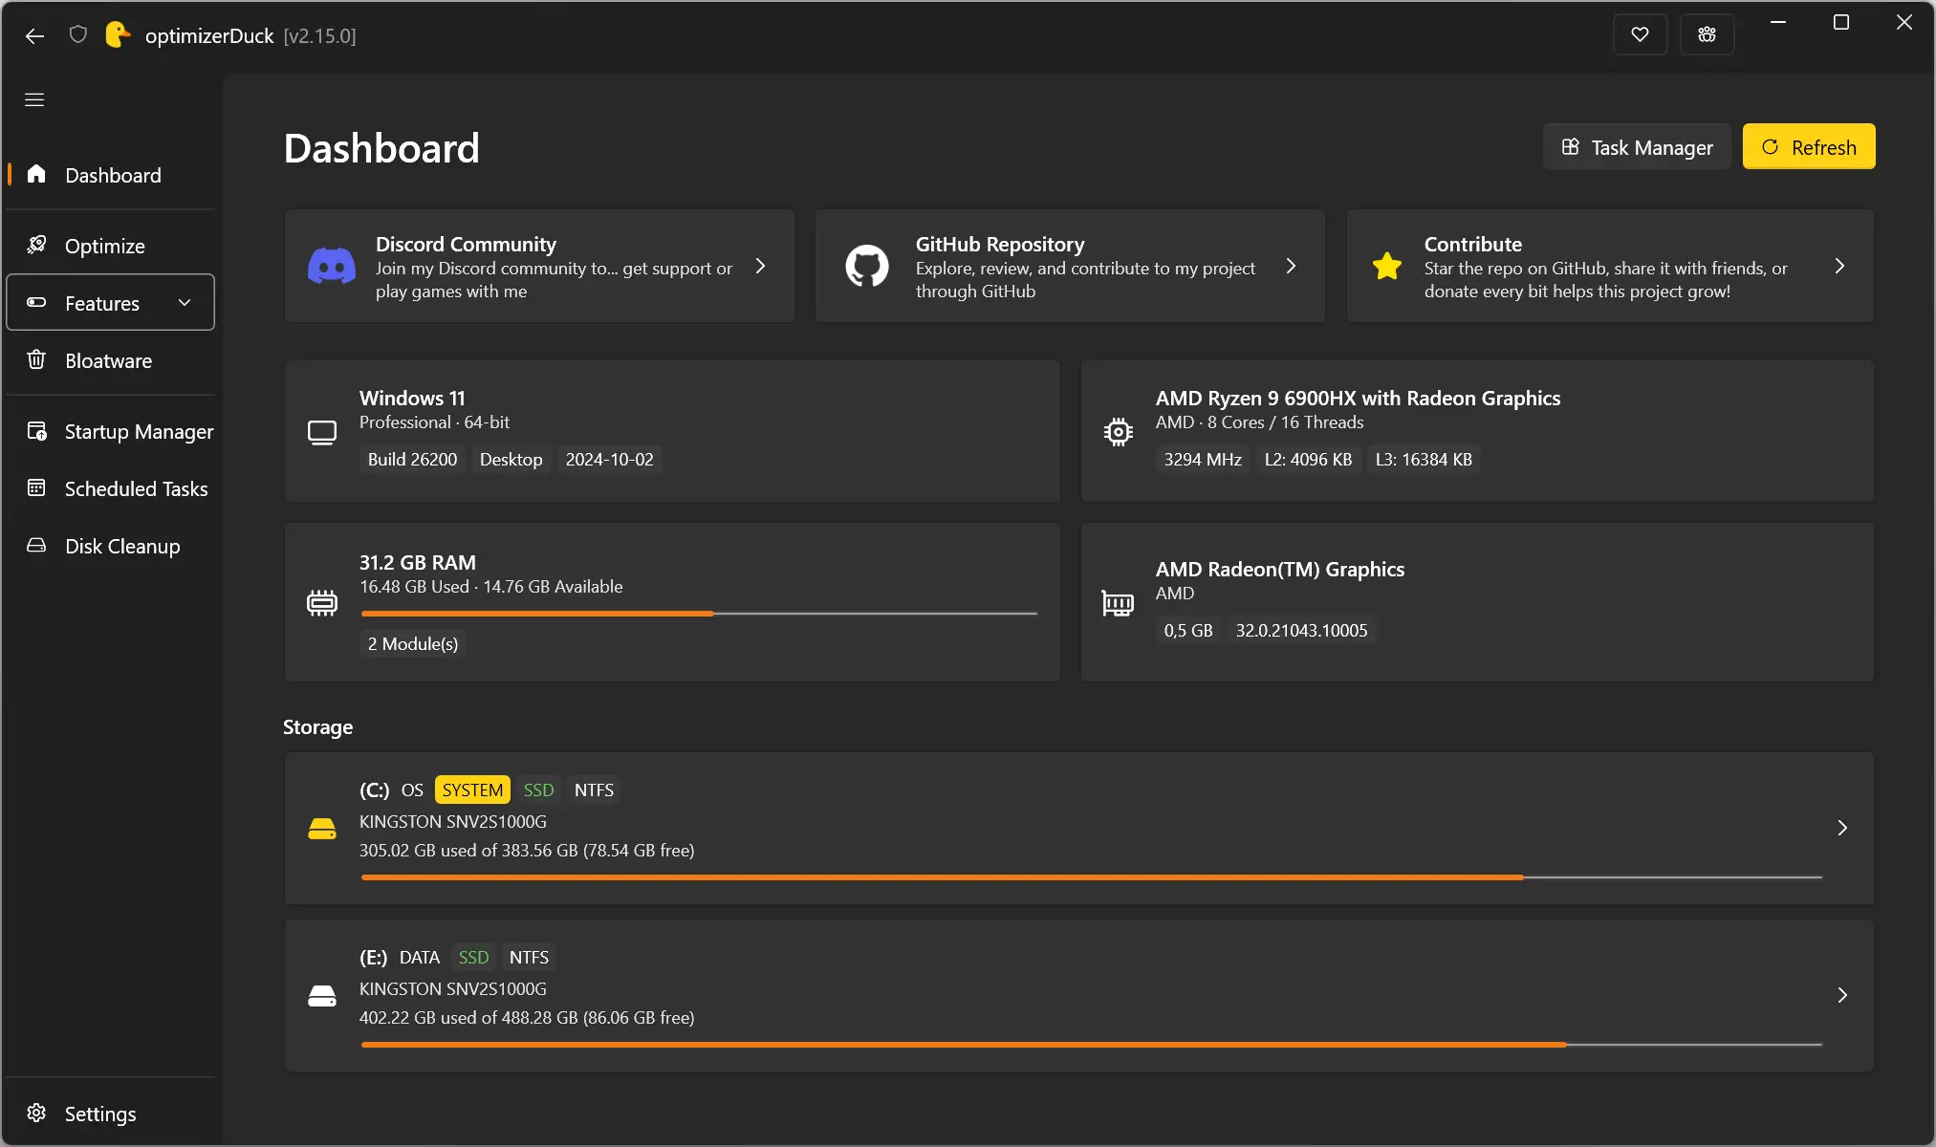Click the optimizerDuck duck logo
Viewport: 1936px width, 1147px height.
pyautogui.click(x=117, y=35)
